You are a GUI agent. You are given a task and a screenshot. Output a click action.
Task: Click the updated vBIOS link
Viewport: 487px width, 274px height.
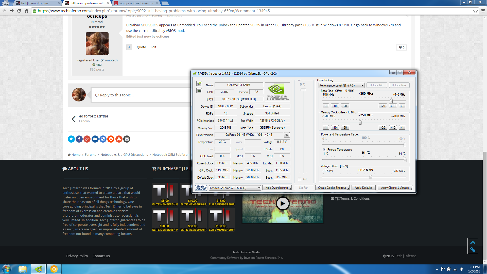(248, 25)
